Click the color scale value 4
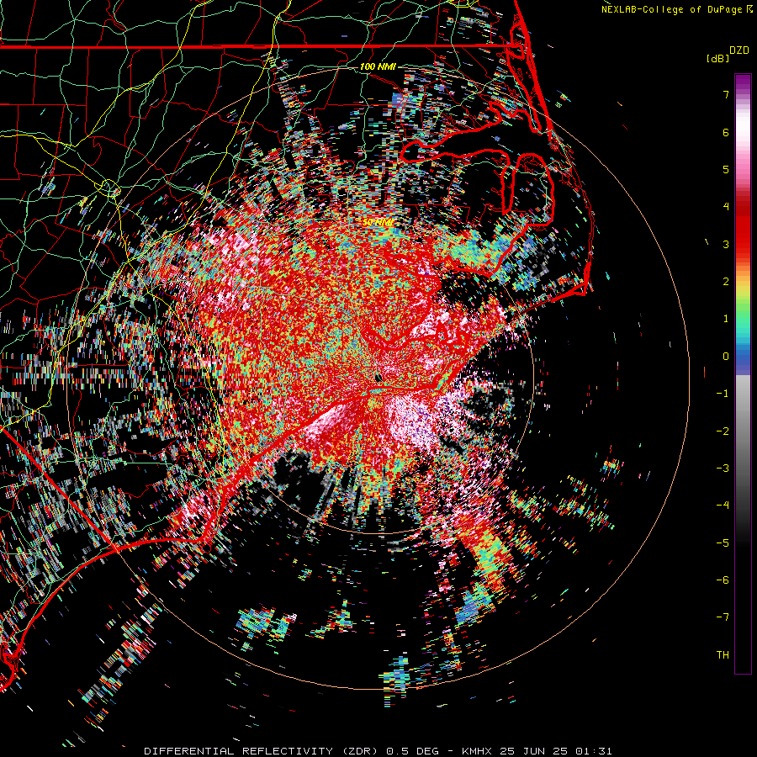The height and width of the screenshot is (757, 757). 726,207
